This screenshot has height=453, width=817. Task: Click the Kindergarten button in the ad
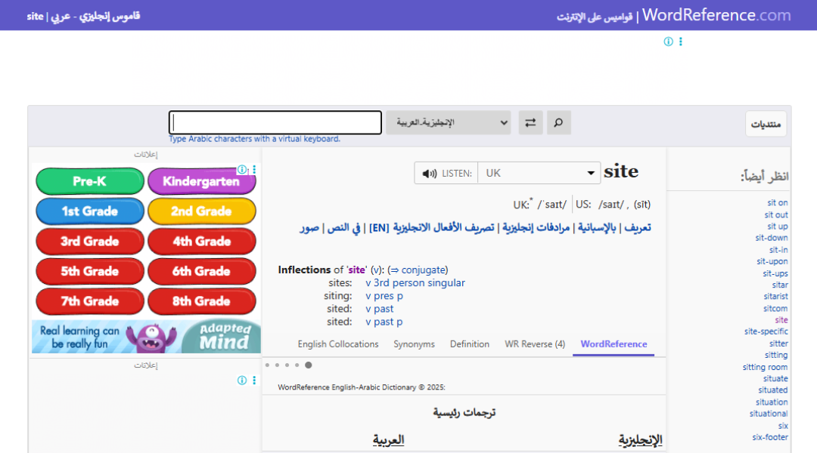click(202, 181)
